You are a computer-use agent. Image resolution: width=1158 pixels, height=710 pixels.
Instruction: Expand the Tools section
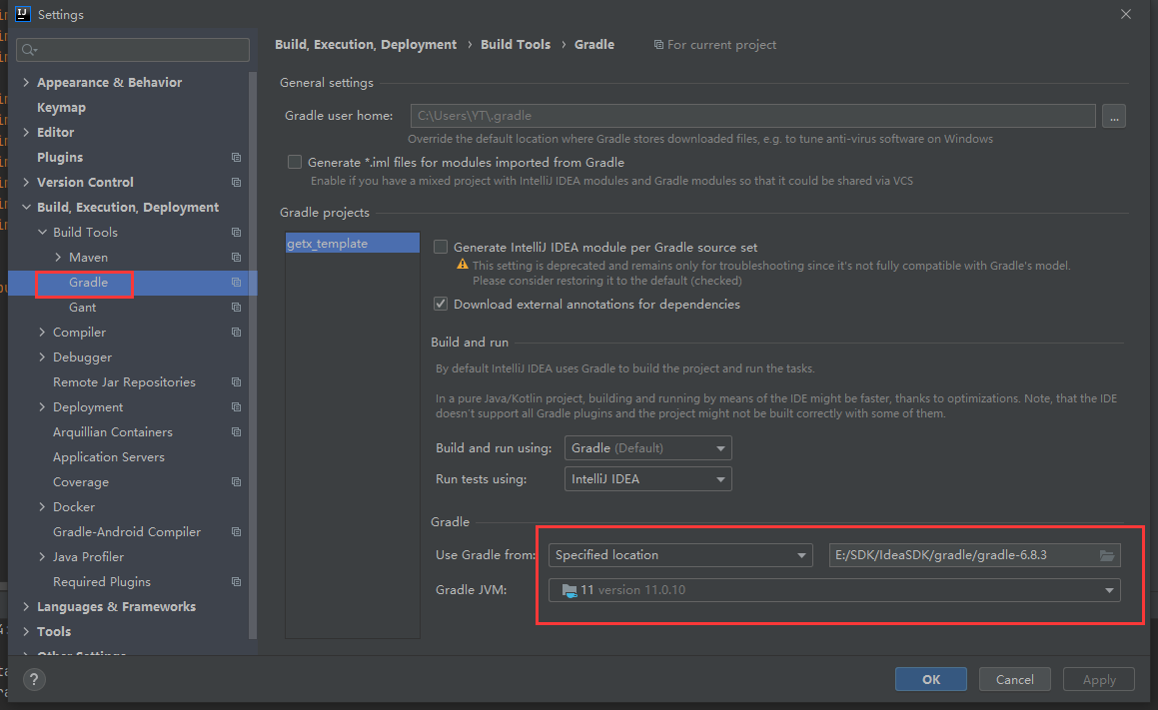pos(27,632)
